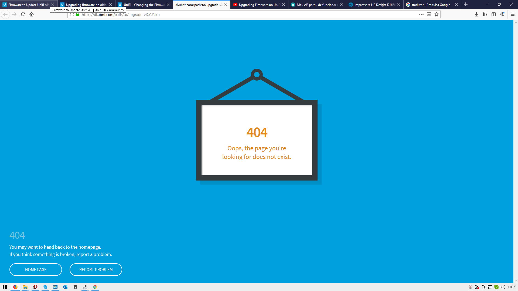Click the REPORT PROBLEM button
518x291 pixels.
click(x=96, y=269)
